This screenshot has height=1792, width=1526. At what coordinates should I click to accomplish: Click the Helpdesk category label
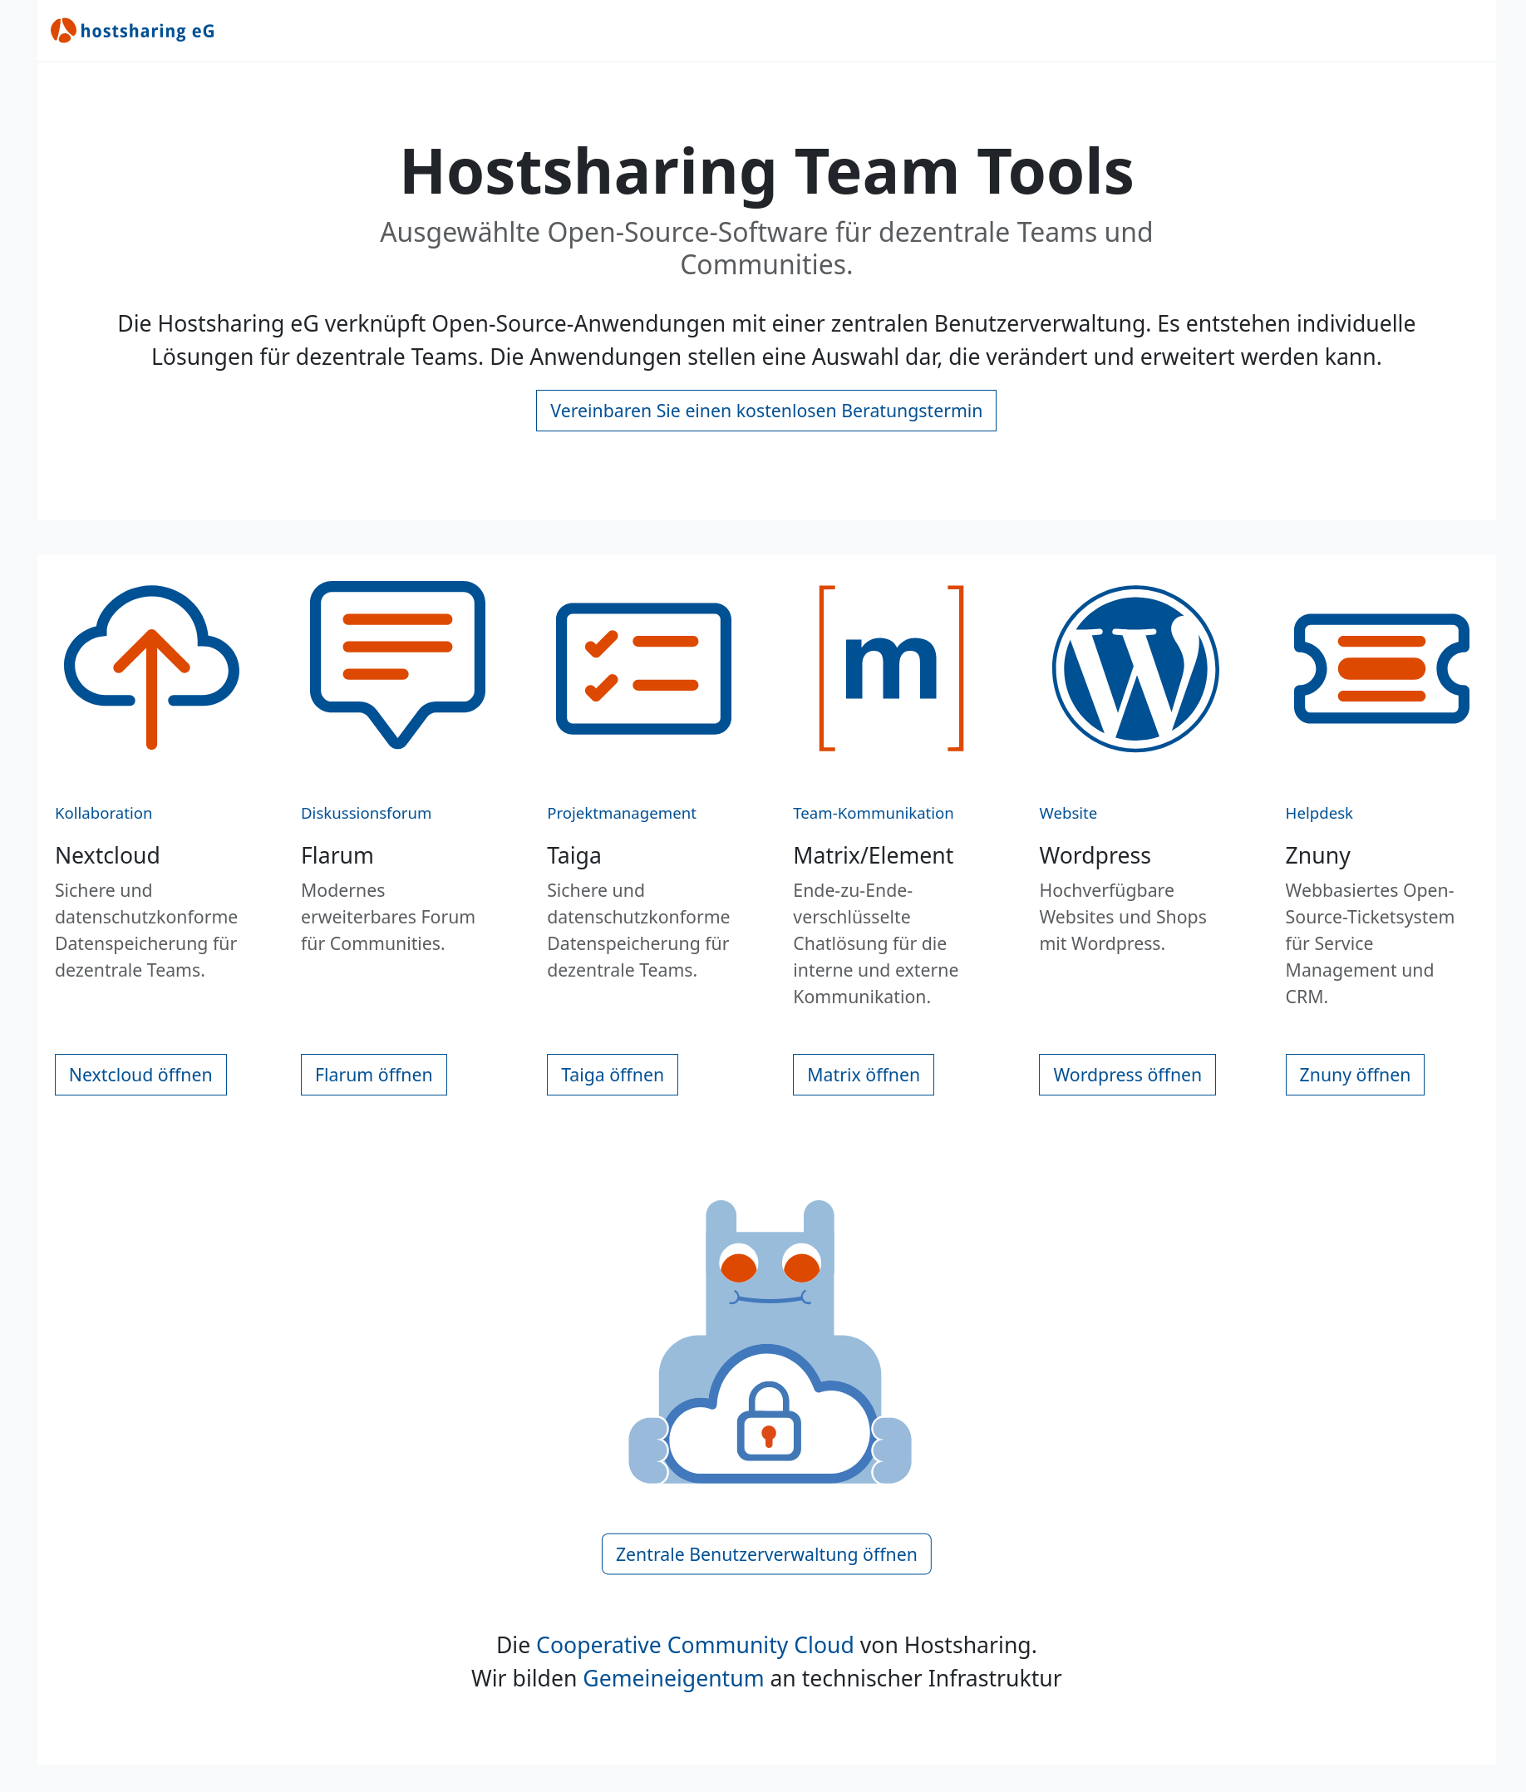click(x=1318, y=813)
